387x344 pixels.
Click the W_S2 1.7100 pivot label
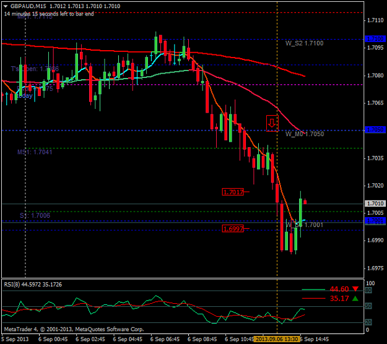coord(304,43)
